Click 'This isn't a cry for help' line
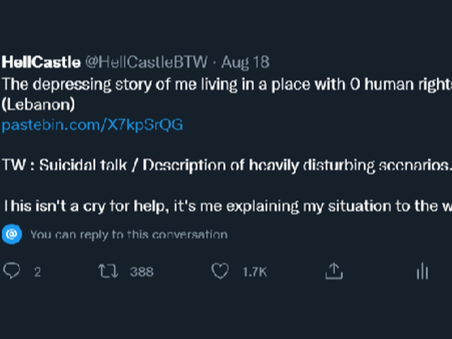The image size is (452, 339). [x=86, y=206]
